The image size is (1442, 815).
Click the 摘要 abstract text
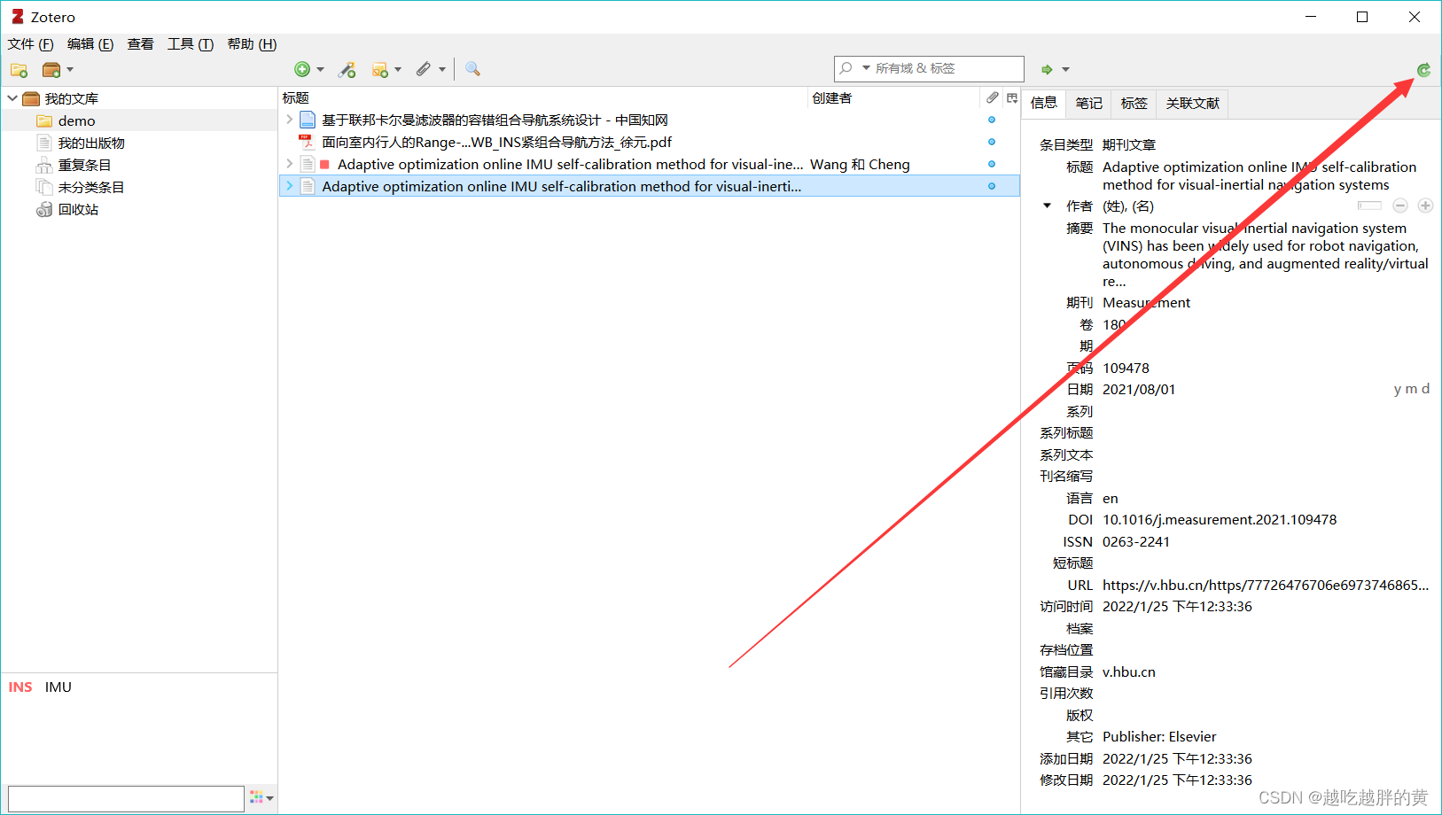pyautogui.click(x=1266, y=254)
